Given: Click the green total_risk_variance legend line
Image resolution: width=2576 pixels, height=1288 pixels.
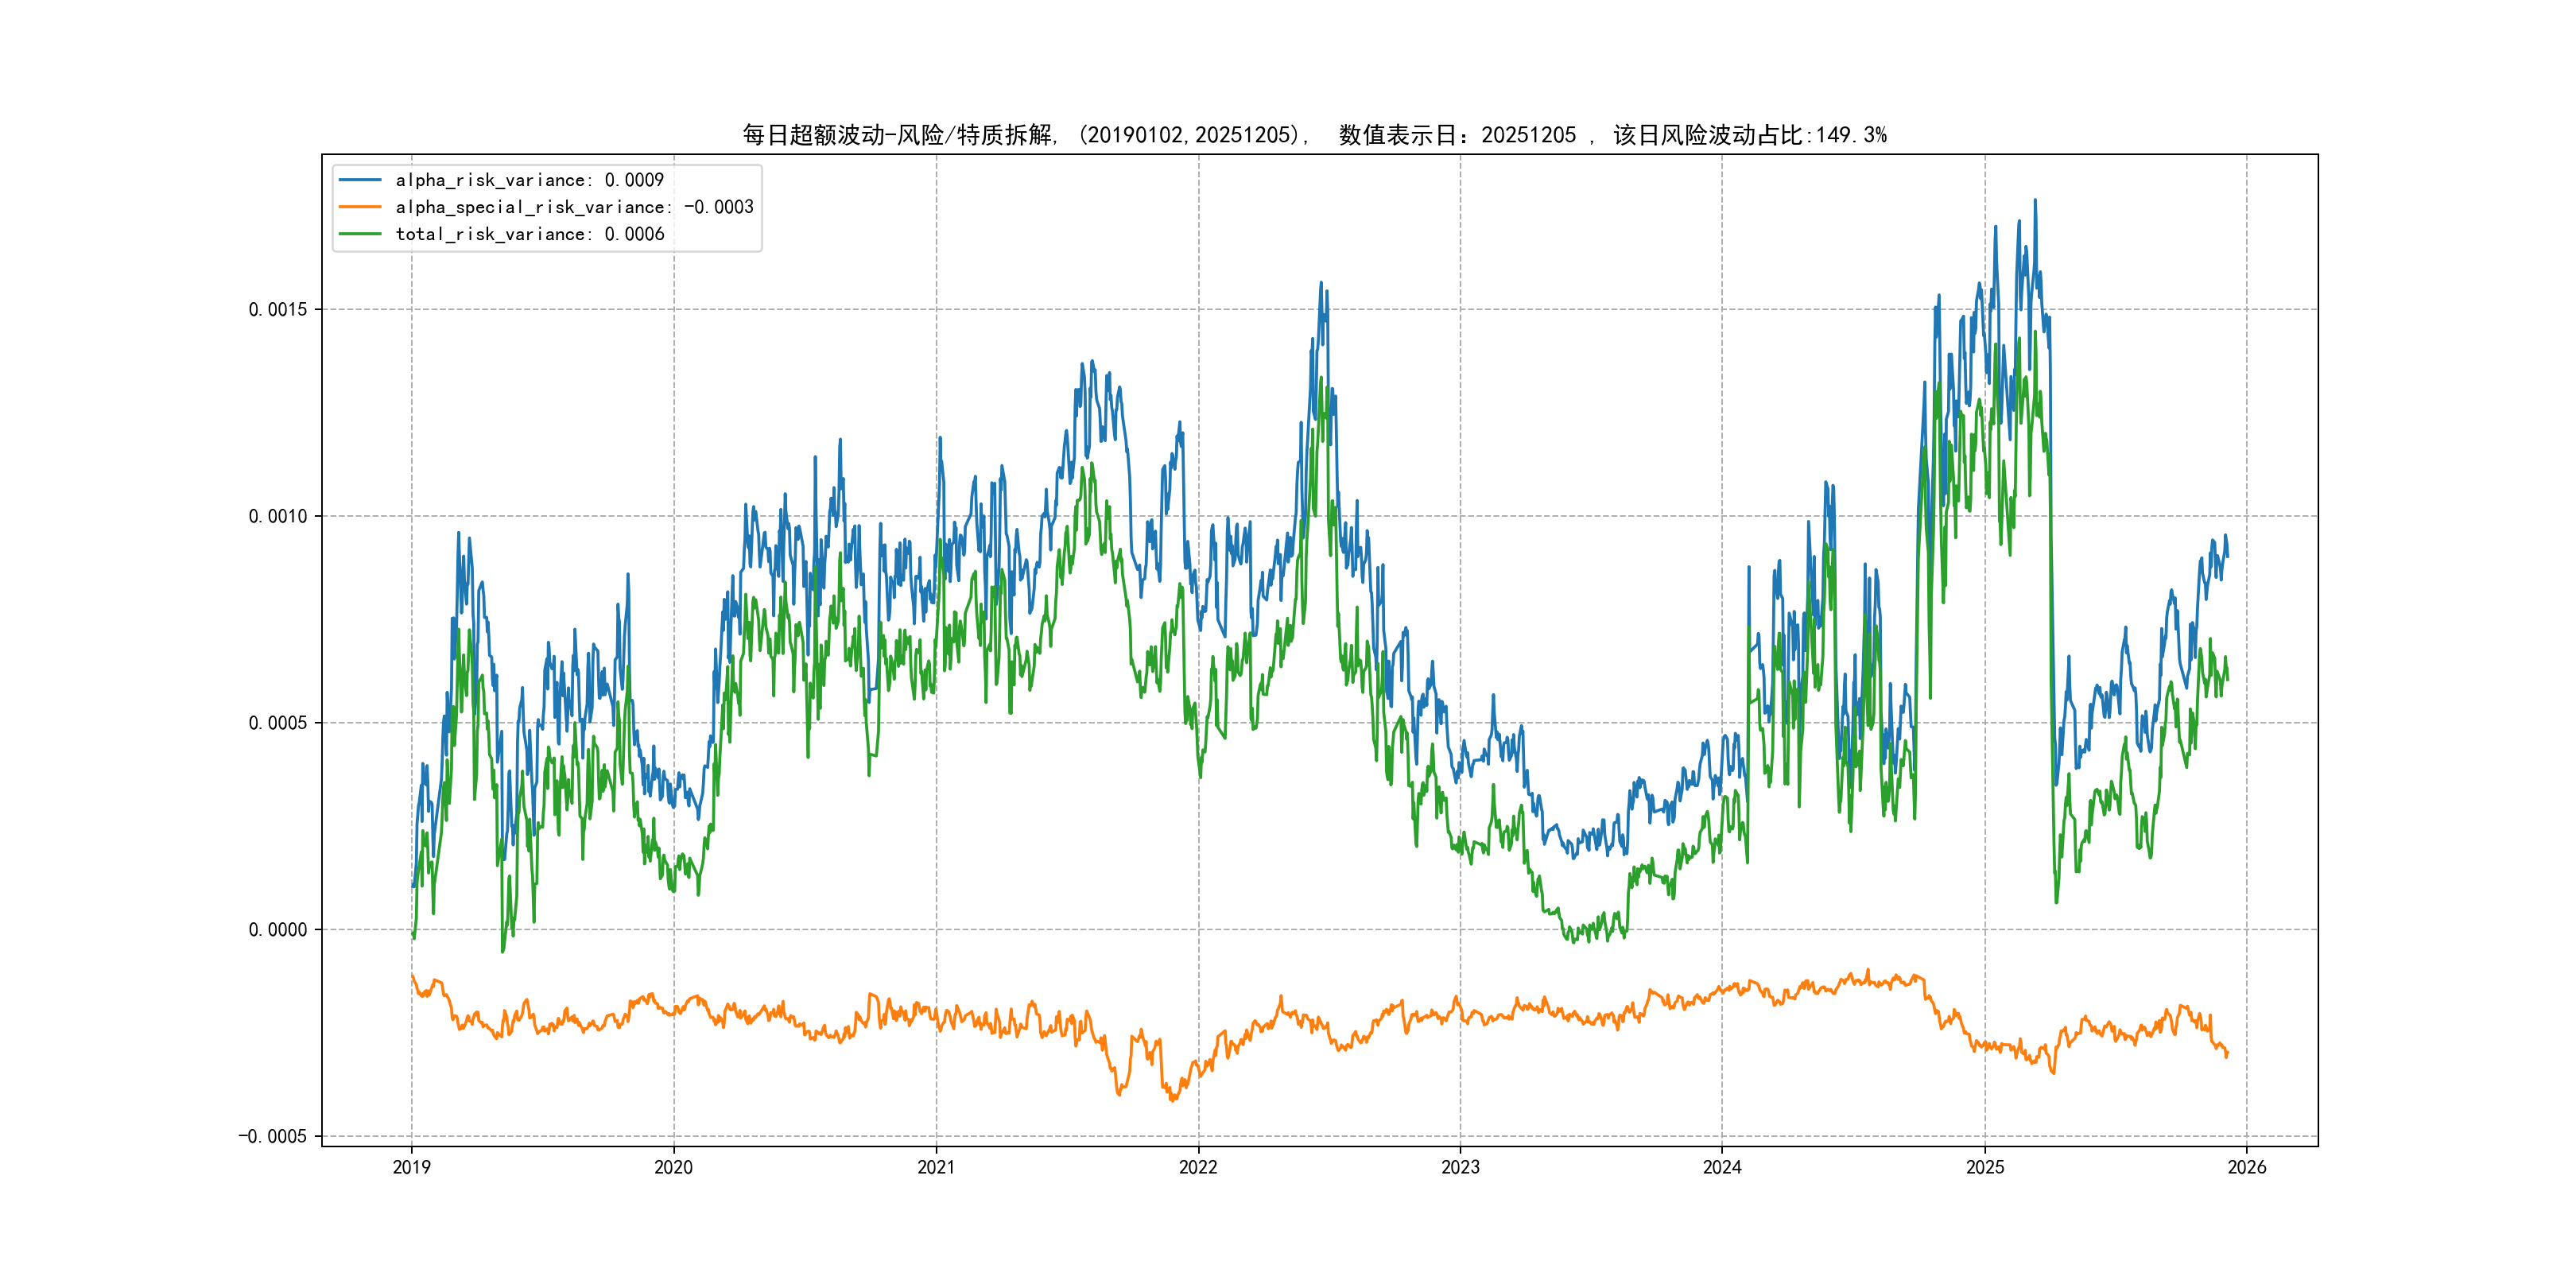Looking at the screenshot, I should point(360,234).
